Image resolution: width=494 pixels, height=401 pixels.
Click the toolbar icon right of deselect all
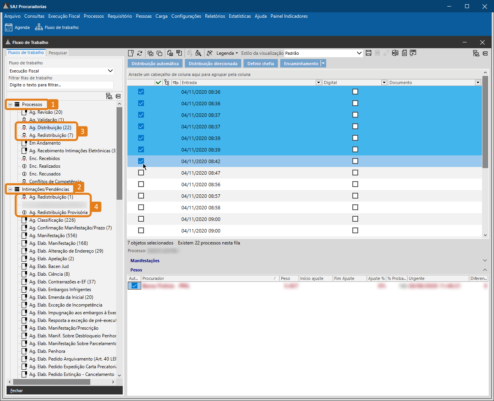click(170, 53)
